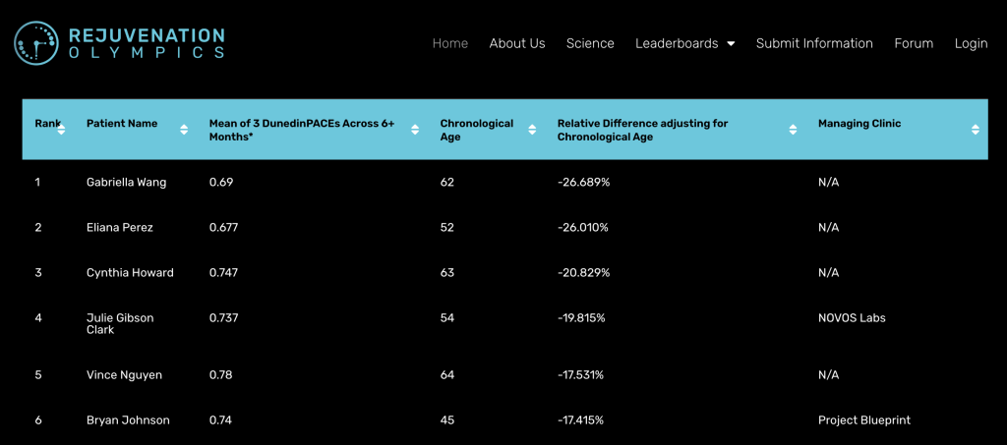
Task: Sort by Managing Clinic arrows icon
Action: pos(975,130)
